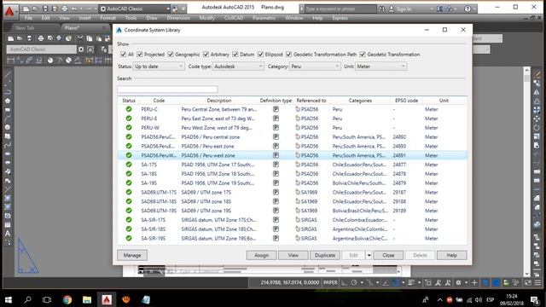546x307 pixels.
Task: Click the Print icon in Standard toolbar
Action: [x=41, y=38]
